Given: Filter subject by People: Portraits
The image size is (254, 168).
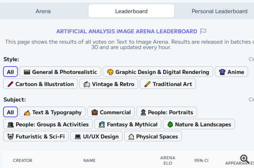Looking at the screenshot, I should [167, 112].
